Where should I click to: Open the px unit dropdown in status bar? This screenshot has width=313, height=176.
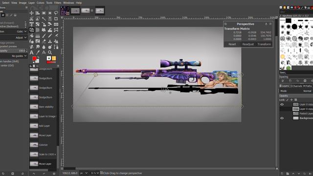[x=84, y=173]
